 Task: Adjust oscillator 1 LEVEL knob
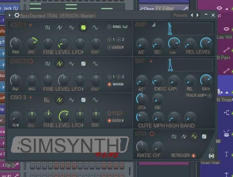click(64, 43)
